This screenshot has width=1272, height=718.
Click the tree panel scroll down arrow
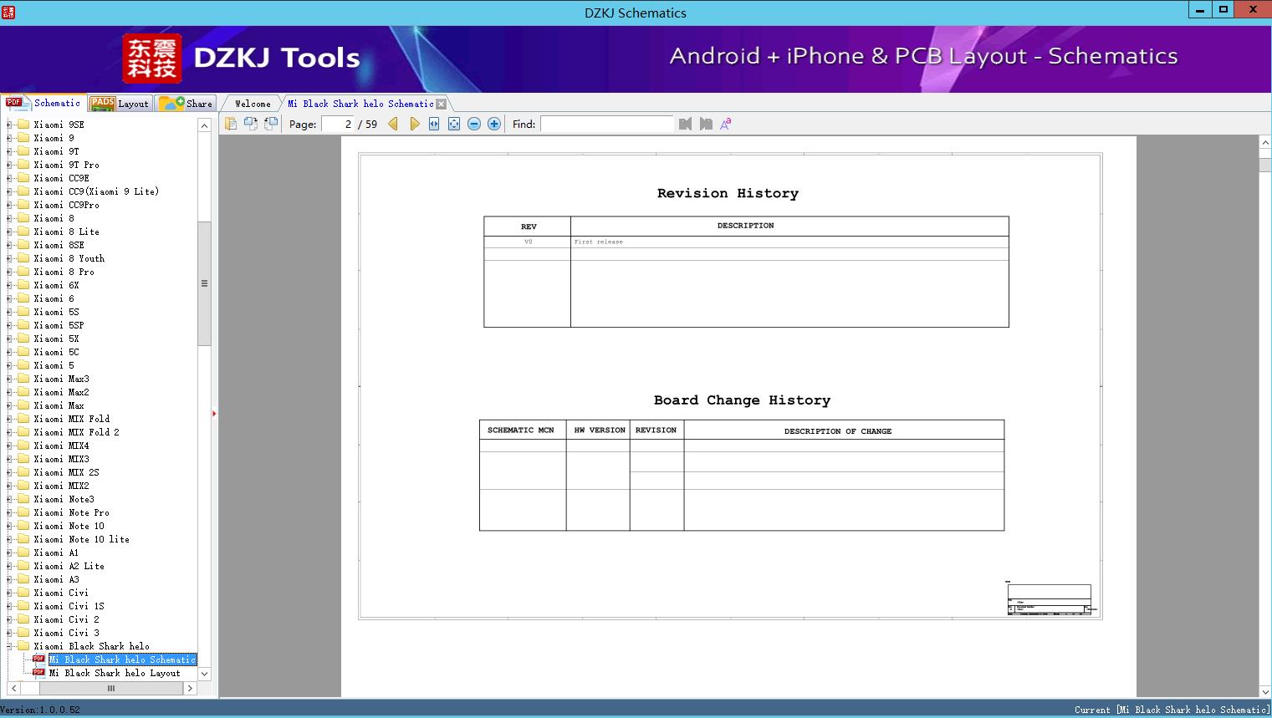pos(204,674)
